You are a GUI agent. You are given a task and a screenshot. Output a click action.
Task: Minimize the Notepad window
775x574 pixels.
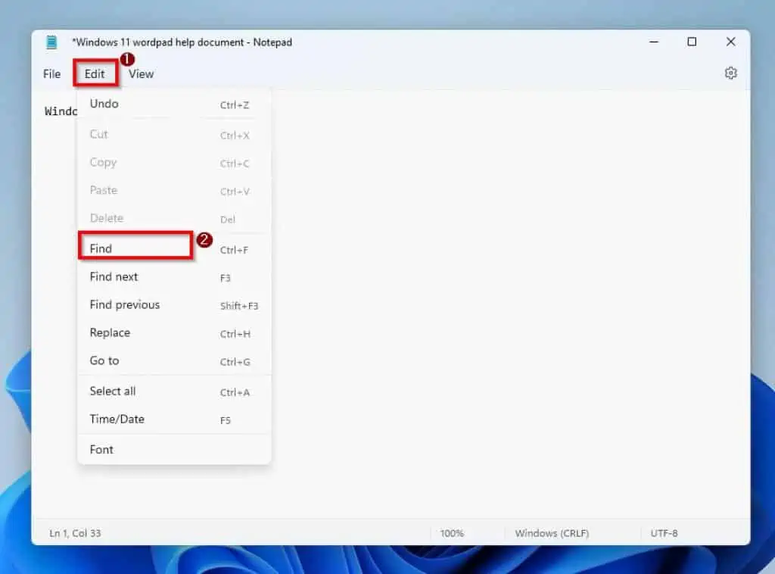(x=653, y=42)
